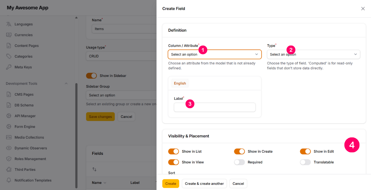Disable the Show in List toggle

pos(173,152)
